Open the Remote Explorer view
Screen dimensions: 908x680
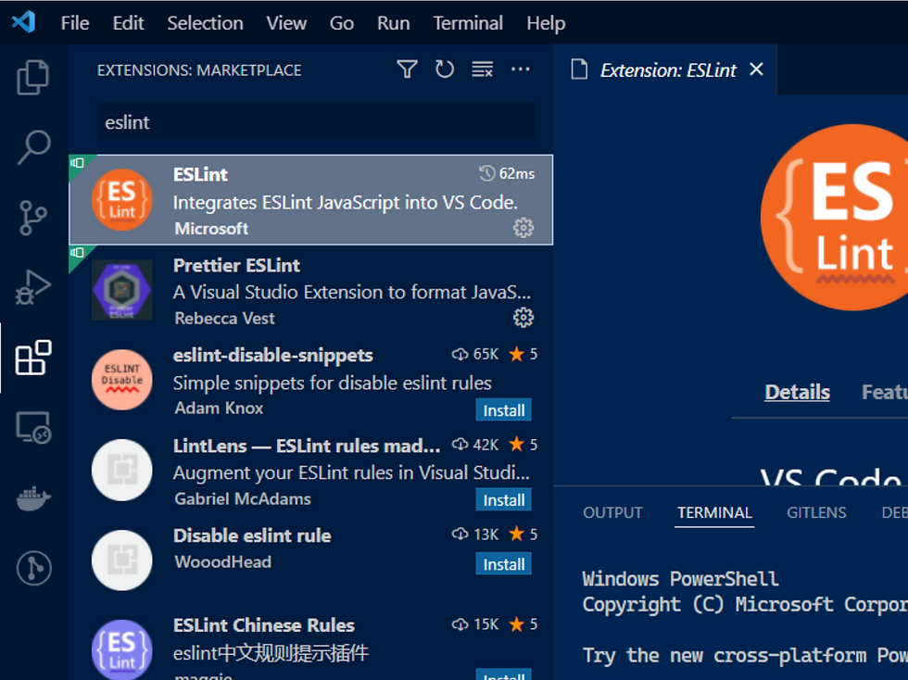point(33,428)
